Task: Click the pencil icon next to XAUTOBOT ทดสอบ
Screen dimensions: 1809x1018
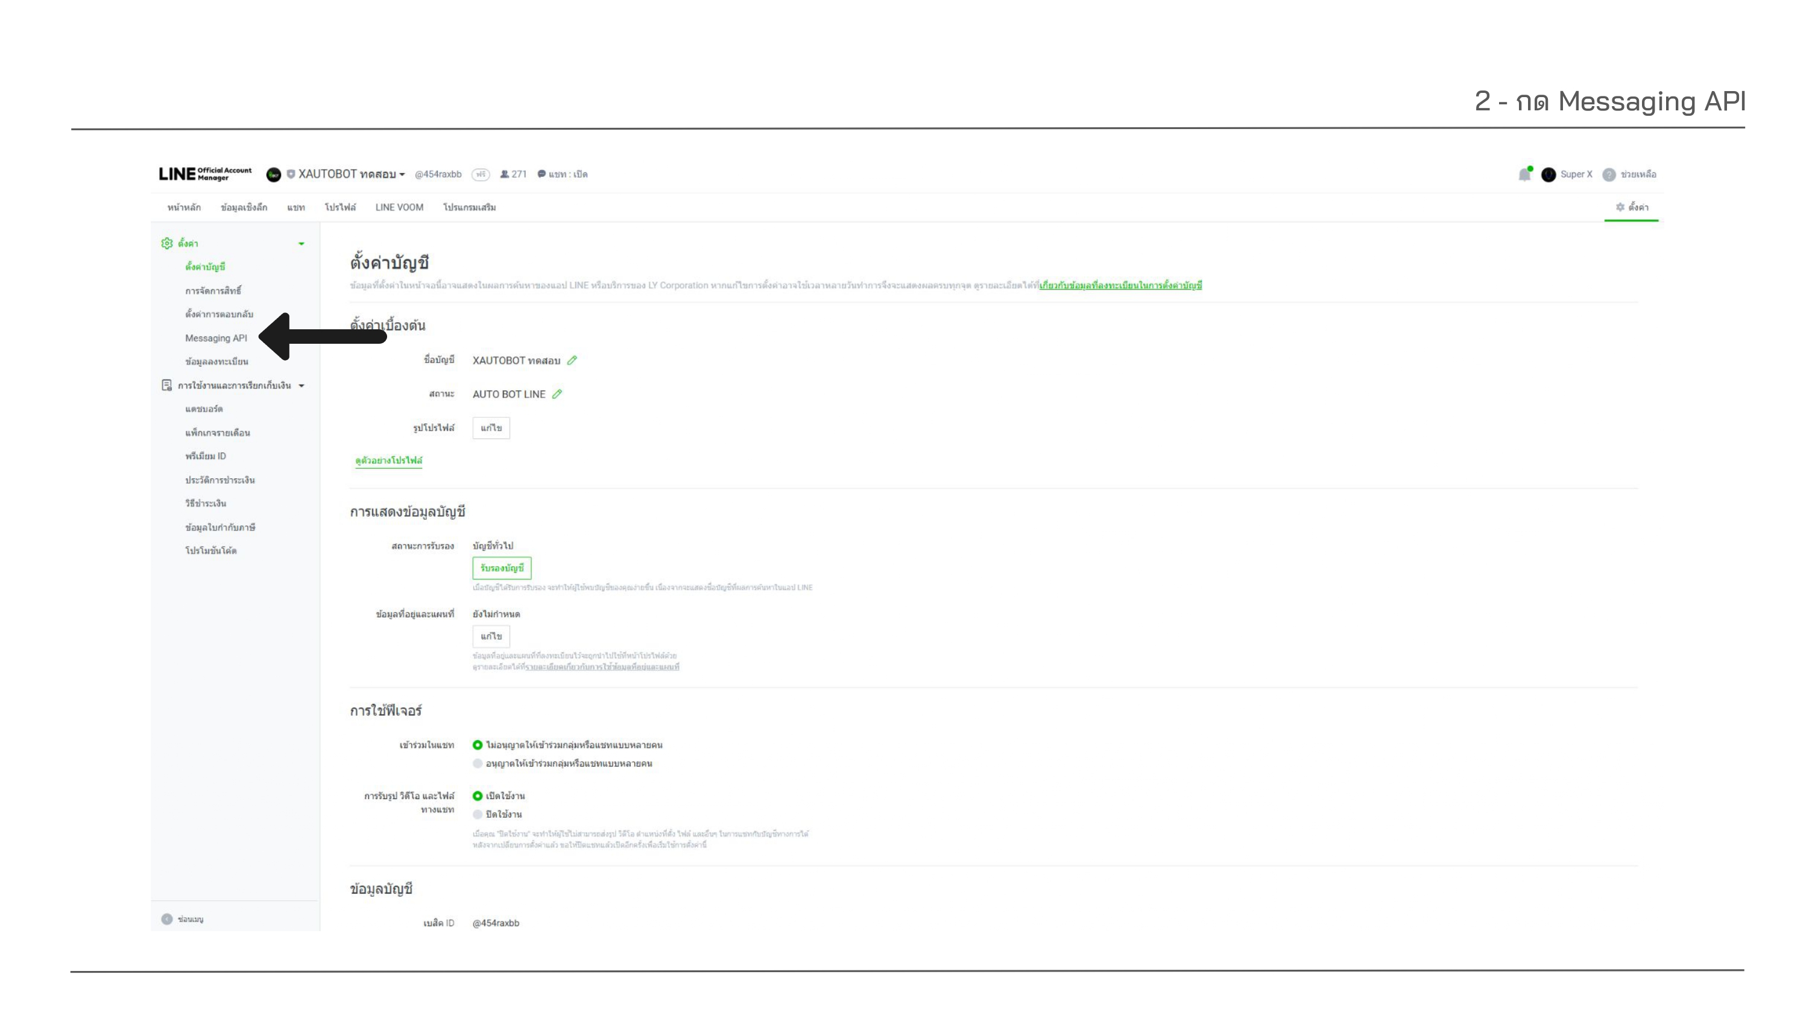Action: click(x=572, y=361)
